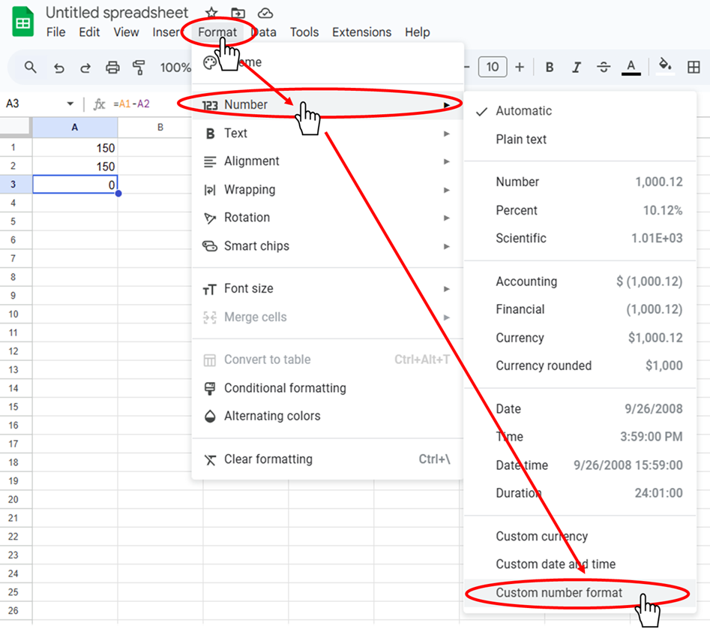Toggle strikethrough formatting
This screenshot has width=710, height=632.
tap(603, 68)
